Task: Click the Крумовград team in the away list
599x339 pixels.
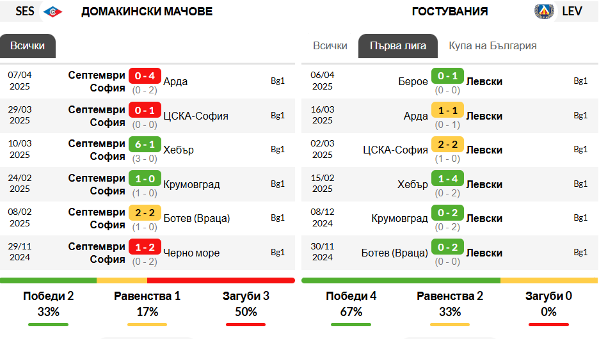Action: pyautogui.click(x=399, y=218)
